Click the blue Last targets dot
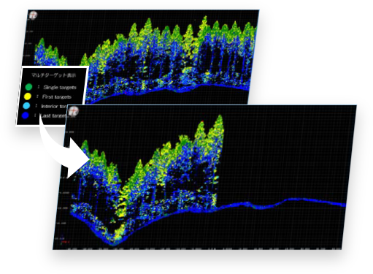 (26, 115)
